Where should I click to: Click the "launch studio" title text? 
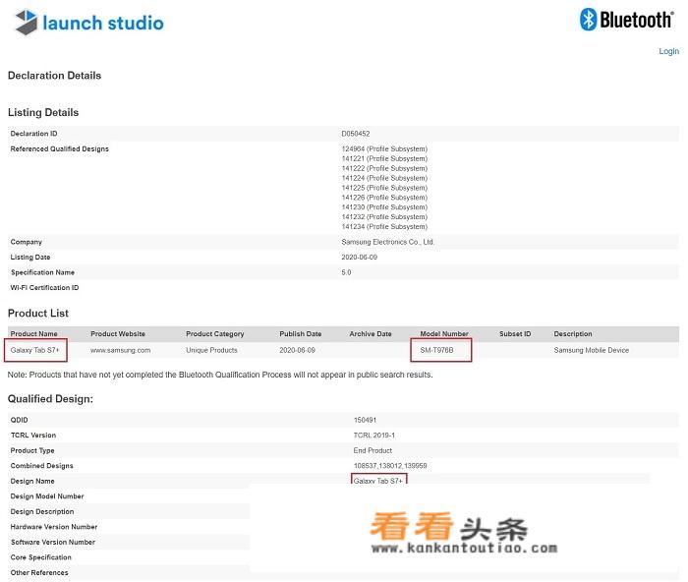[x=103, y=23]
